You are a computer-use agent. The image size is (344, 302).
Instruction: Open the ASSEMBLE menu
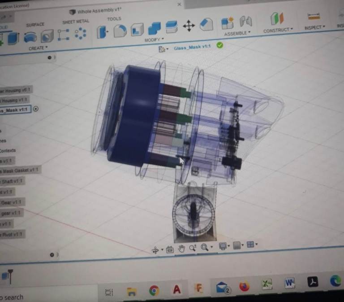tap(237, 33)
